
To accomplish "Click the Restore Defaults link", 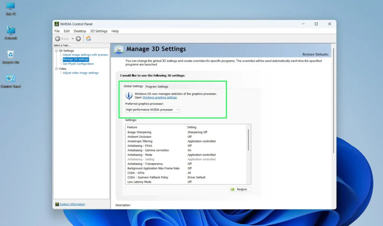I will point(315,54).
